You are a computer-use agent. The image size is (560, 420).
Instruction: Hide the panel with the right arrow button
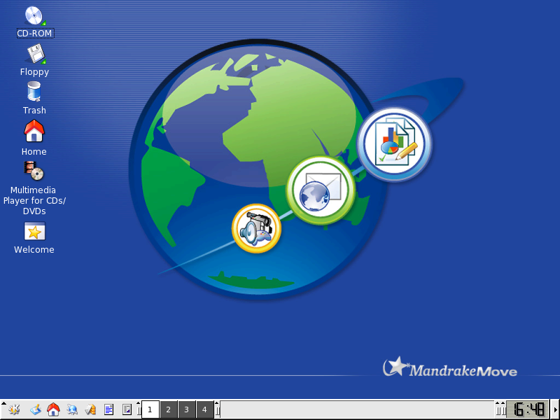click(555, 409)
